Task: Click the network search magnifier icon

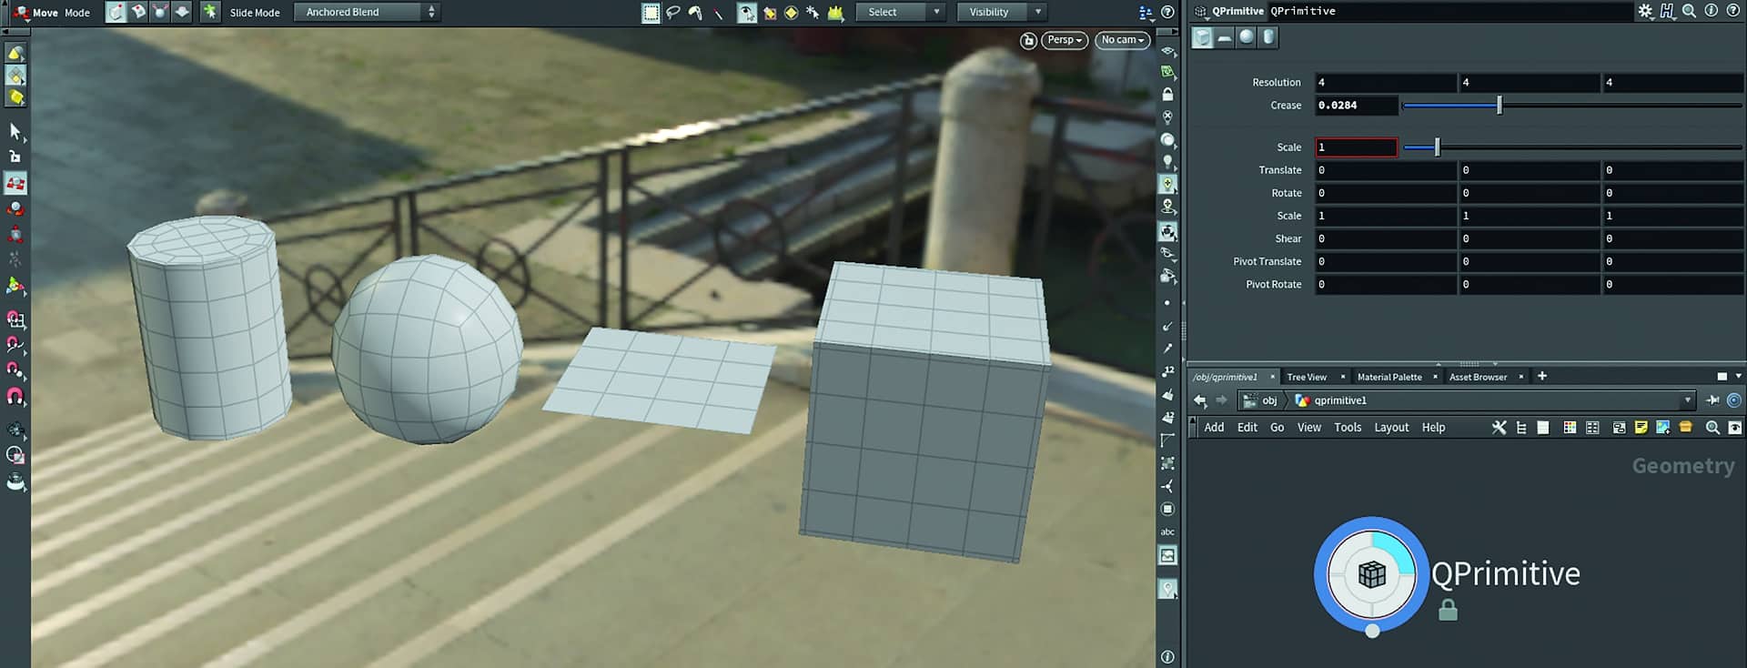Action: point(1712,427)
